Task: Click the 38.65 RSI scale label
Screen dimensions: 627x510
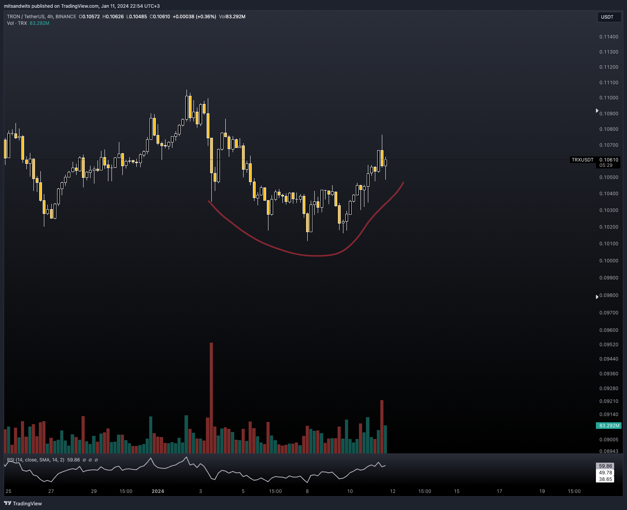Action: (606, 479)
